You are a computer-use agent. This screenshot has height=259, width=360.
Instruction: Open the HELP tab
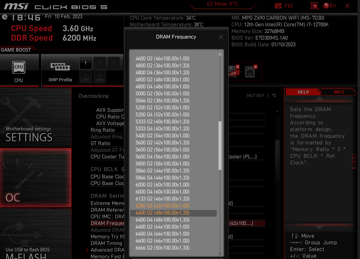click(x=303, y=92)
